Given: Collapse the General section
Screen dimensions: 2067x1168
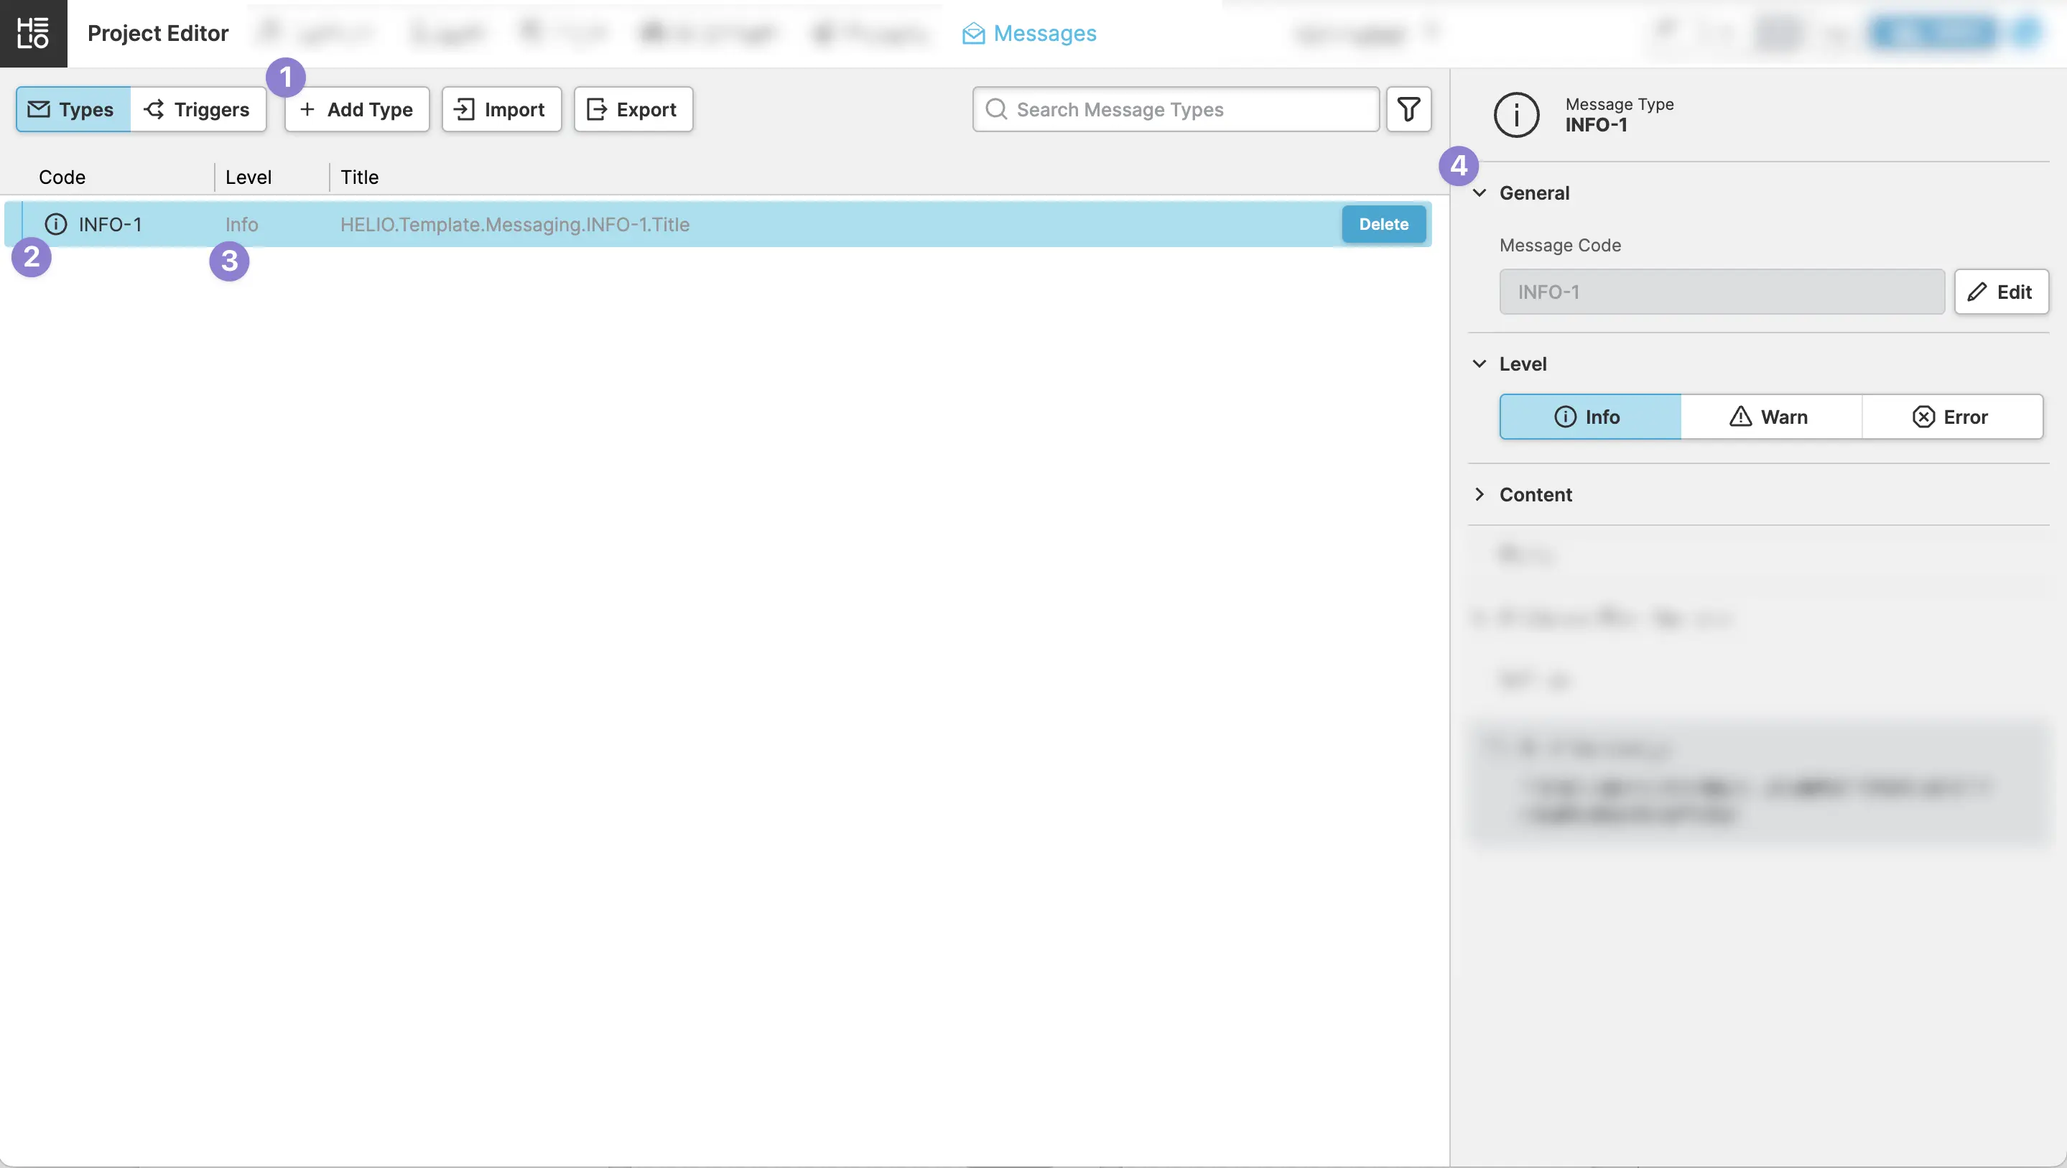Looking at the screenshot, I should tap(1480, 193).
